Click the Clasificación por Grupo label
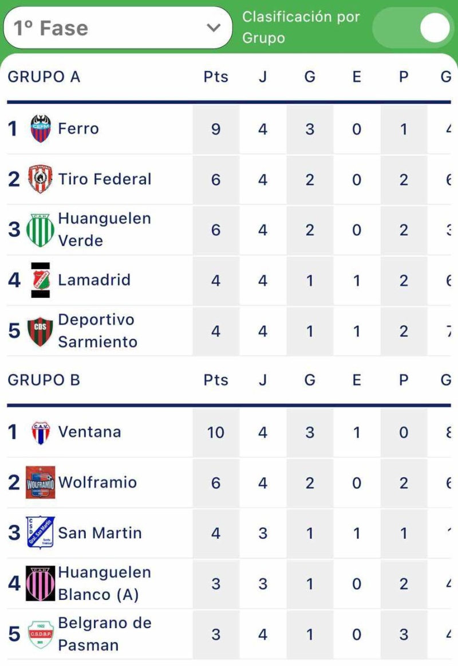458x666 pixels. tap(301, 27)
